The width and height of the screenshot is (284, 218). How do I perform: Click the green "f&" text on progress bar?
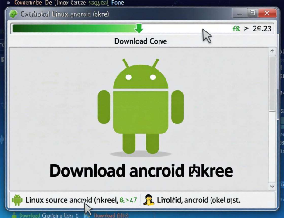coord(236,28)
